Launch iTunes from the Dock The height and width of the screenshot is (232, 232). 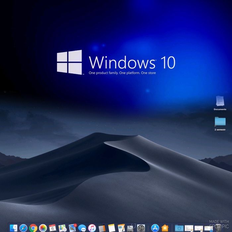pyautogui.click(x=92, y=228)
